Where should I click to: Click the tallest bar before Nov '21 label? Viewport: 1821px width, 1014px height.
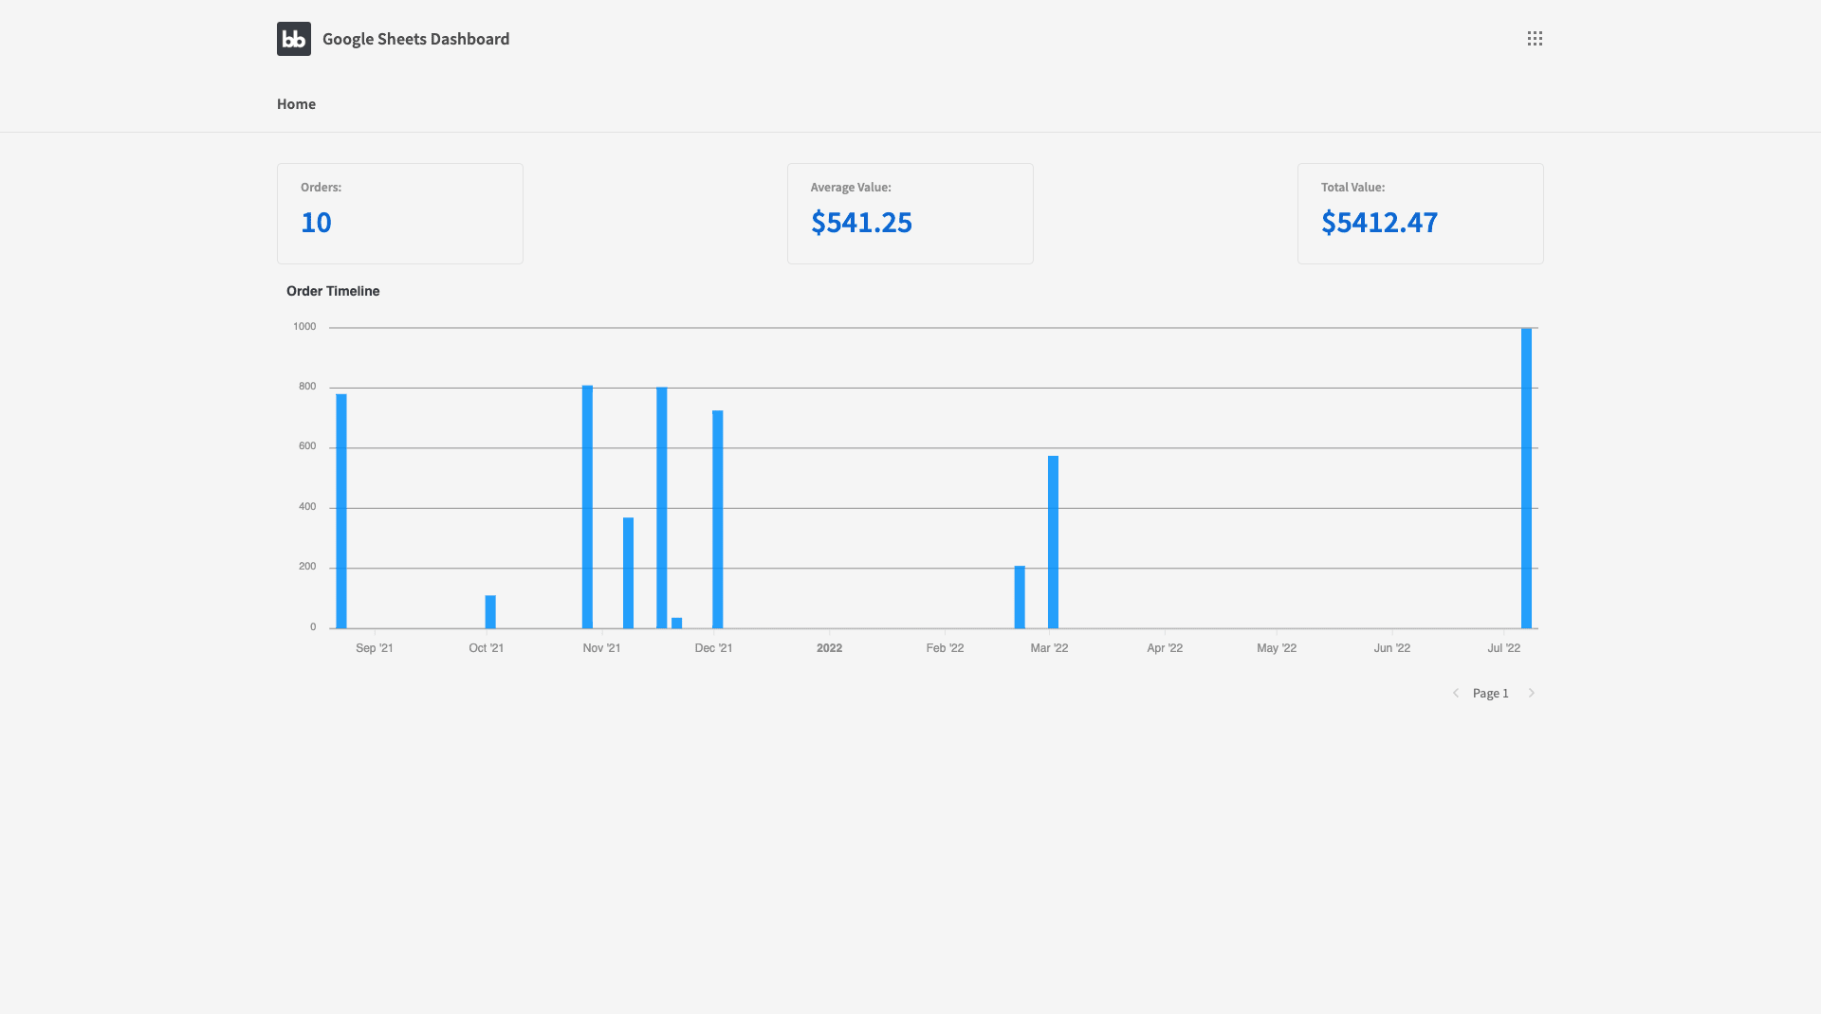click(587, 507)
